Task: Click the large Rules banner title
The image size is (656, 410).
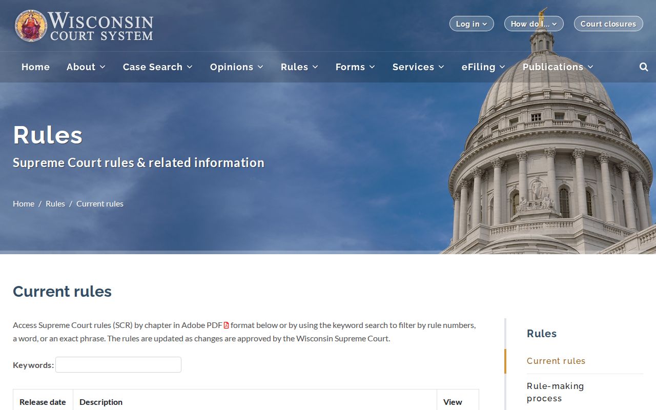Action: click(48, 135)
